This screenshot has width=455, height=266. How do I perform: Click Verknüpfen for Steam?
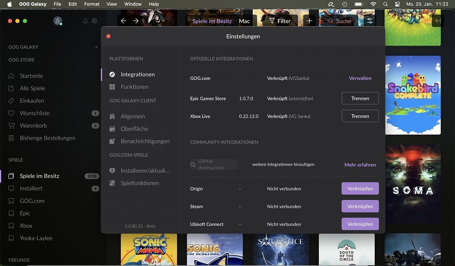point(360,206)
